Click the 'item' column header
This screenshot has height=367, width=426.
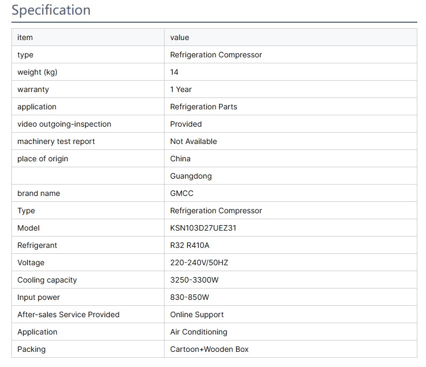25,37
